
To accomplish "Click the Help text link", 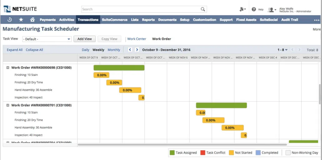I will [261, 9].
